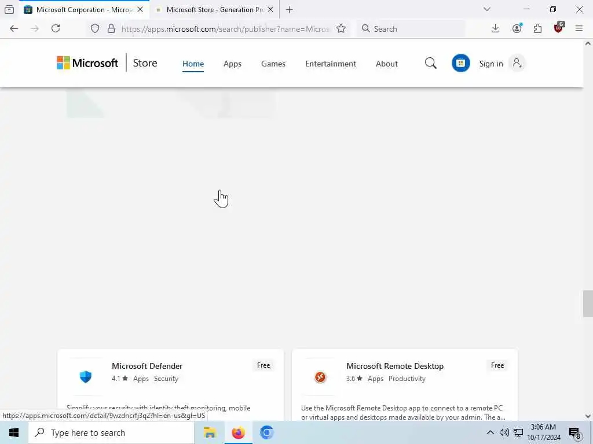This screenshot has height=444, width=593.
Task: Open the Windows Start button
Action: click(14, 432)
